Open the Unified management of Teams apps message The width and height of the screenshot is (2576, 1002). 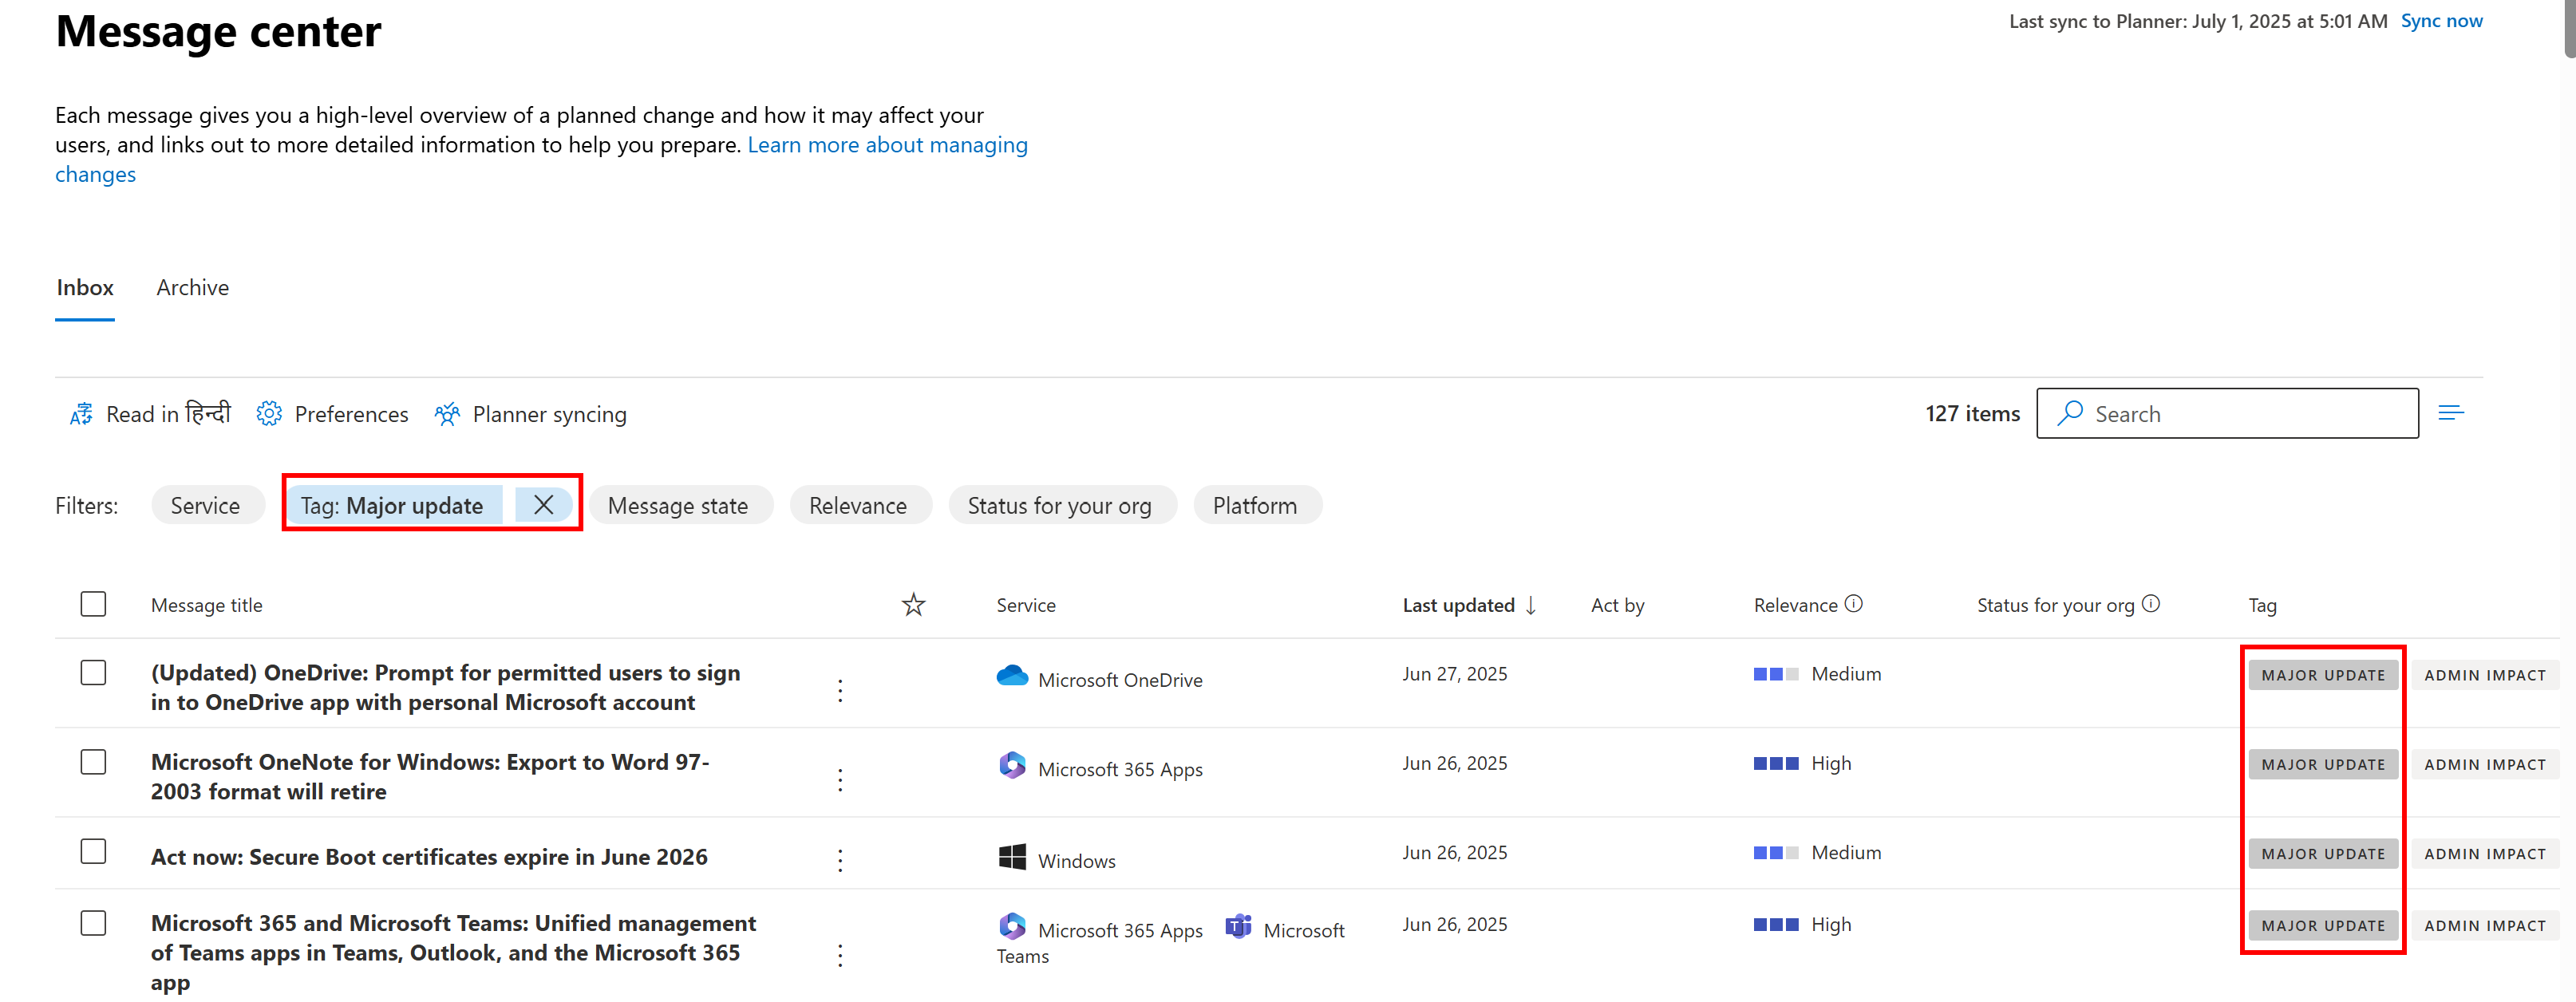453,952
